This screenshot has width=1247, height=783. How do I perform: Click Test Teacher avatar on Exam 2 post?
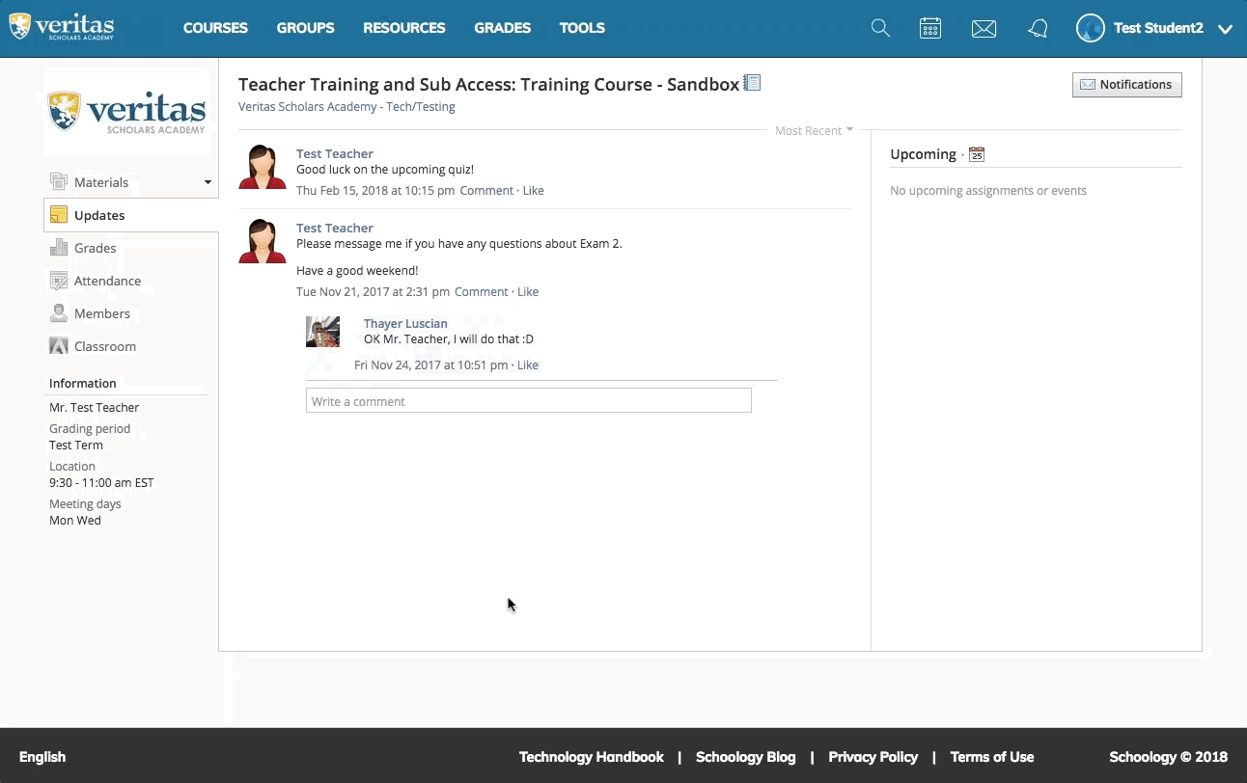point(263,241)
